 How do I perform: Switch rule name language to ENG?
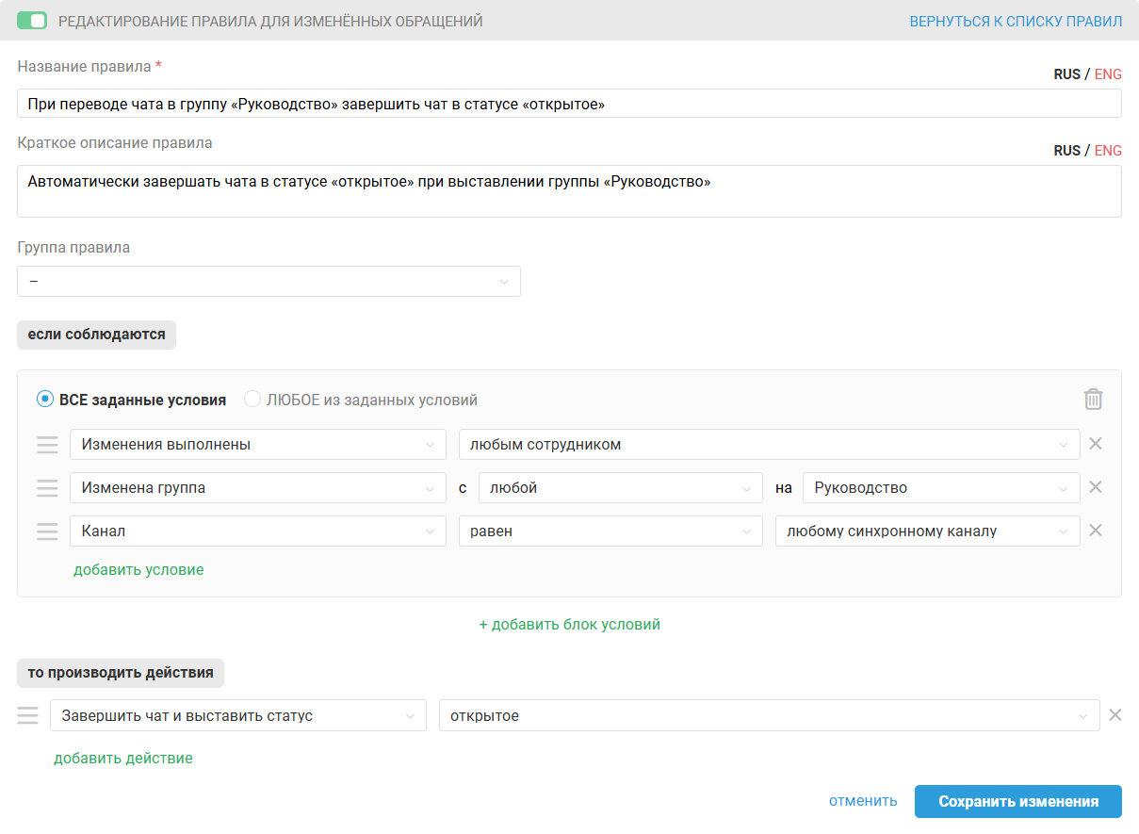pyautogui.click(x=1108, y=74)
